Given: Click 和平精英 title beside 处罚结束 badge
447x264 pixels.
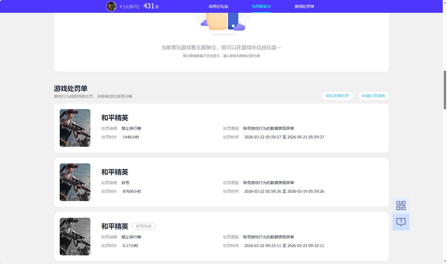Looking at the screenshot, I should (115, 226).
